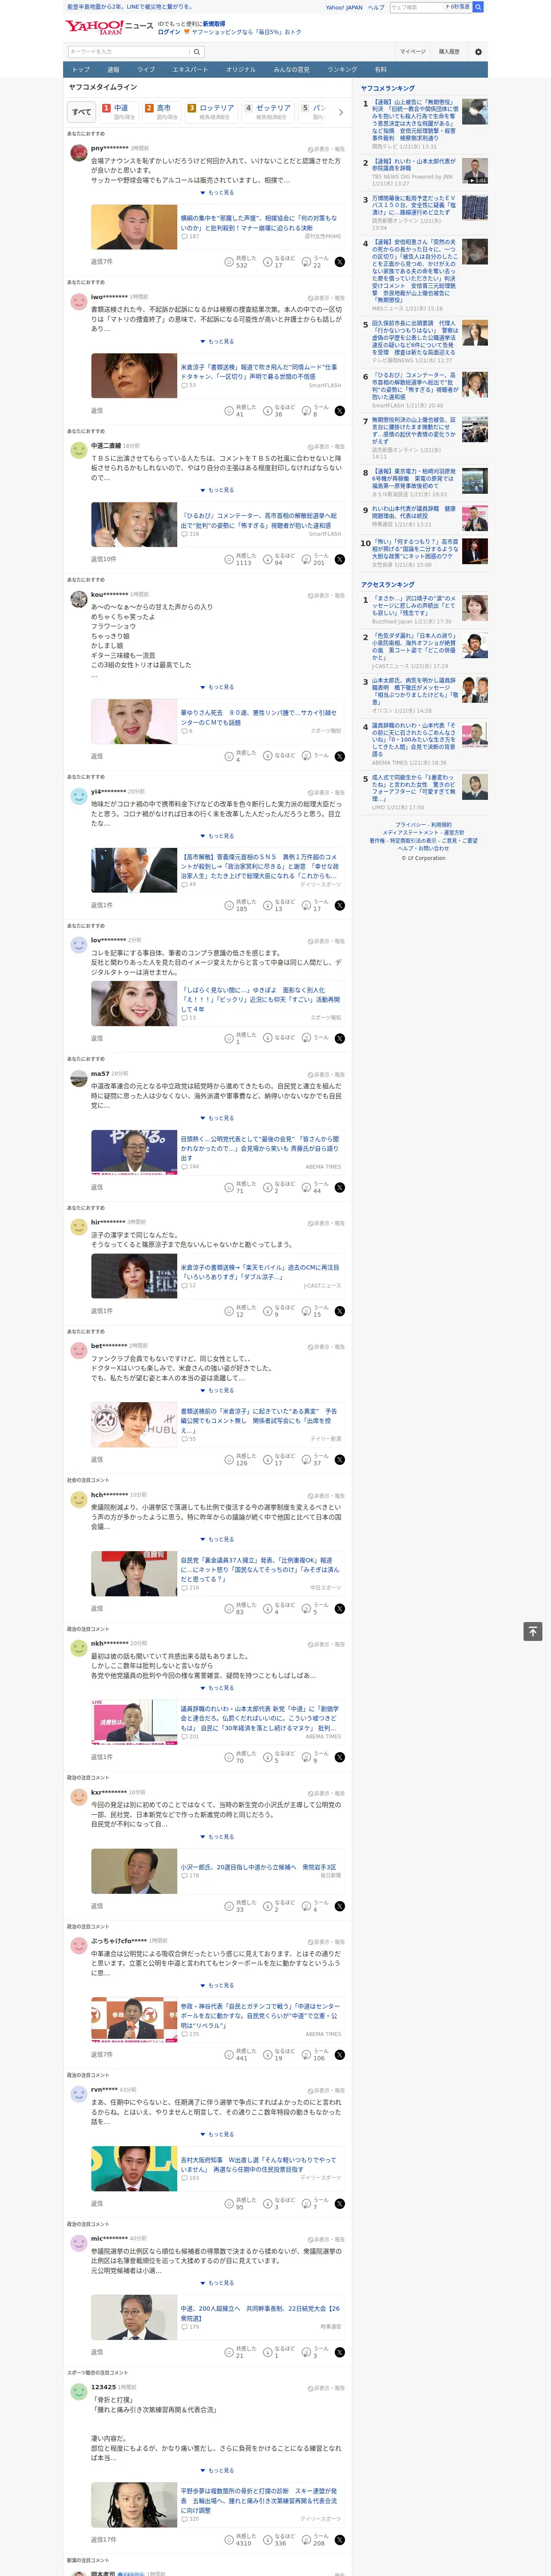Select the 高市 topic filter

coord(163,112)
